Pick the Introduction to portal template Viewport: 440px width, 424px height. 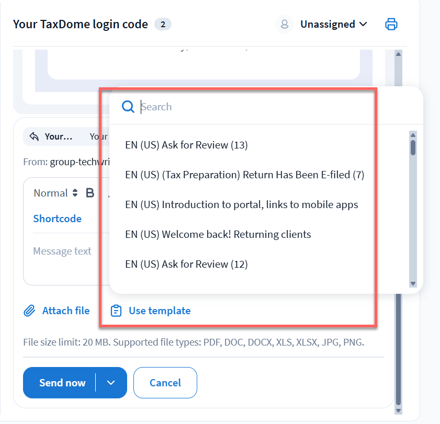tap(241, 204)
